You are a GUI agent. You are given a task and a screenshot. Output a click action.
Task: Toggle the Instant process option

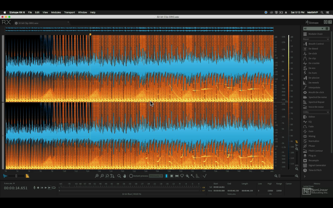(131, 176)
